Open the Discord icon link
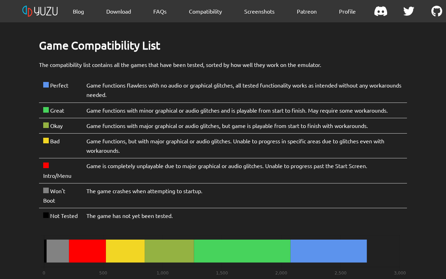 (380, 11)
